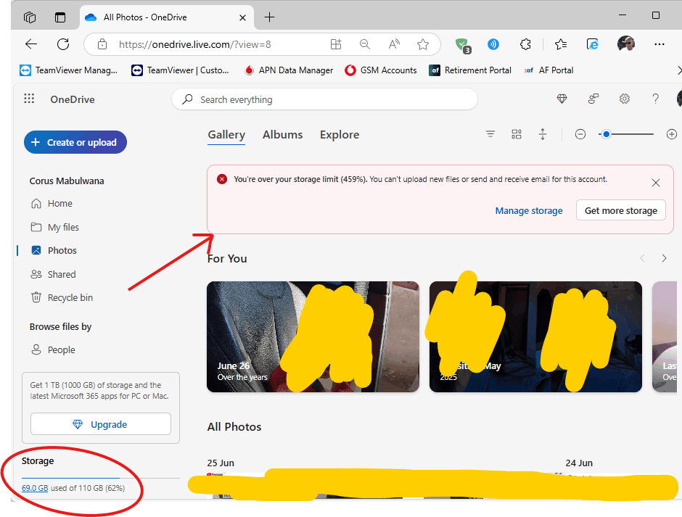Image resolution: width=682 pixels, height=517 pixels.
Task: Open TeamViewer Manag... bookmark
Action: pyautogui.click(x=69, y=70)
